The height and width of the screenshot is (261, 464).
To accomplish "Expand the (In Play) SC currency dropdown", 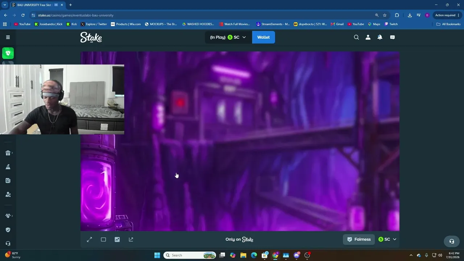I will click(228, 37).
